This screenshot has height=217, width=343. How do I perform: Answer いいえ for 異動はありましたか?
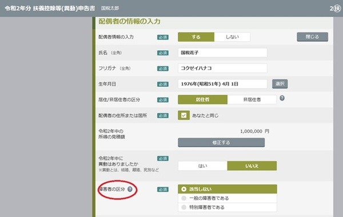tap(252, 166)
